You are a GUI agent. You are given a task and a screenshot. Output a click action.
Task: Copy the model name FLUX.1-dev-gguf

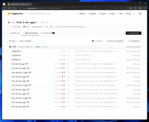click(x=37, y=23)
